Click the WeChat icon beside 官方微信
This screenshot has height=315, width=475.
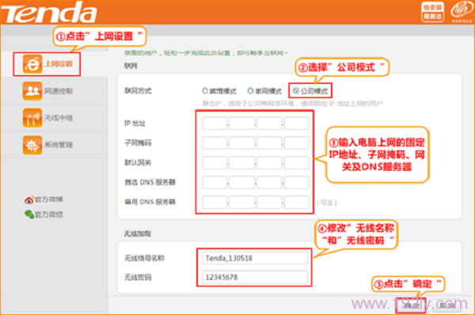pyautogui.click(x=29, y=214)
